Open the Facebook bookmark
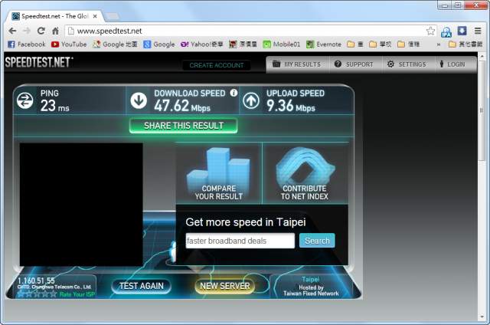Viewport: 490px width, 325px height. (x=27, y=44)
